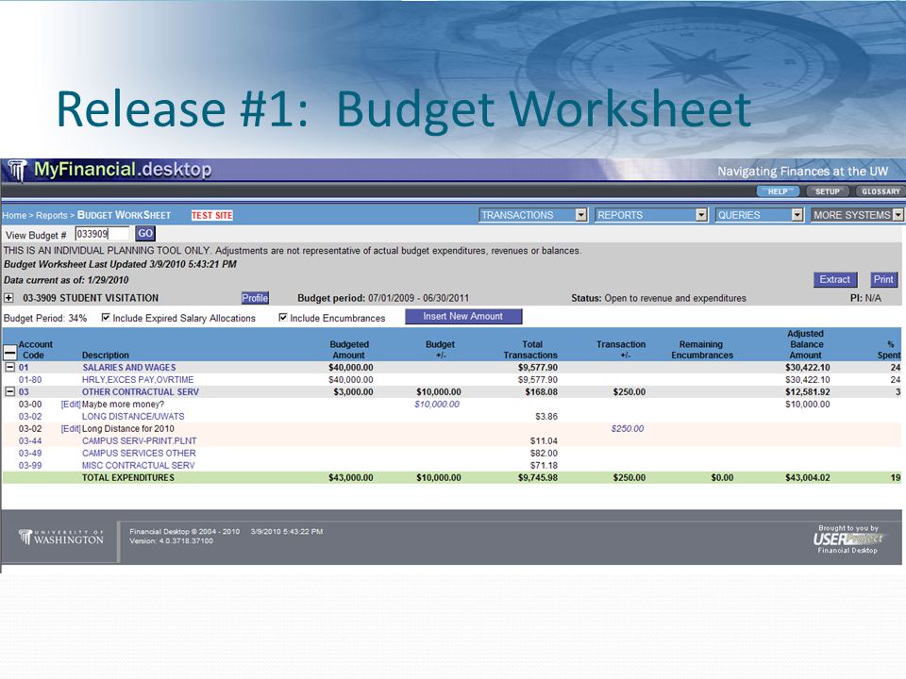This screenshot has height=679, width=906.
Task: Open the More Systems dropdown
Action: coord(857,215)
